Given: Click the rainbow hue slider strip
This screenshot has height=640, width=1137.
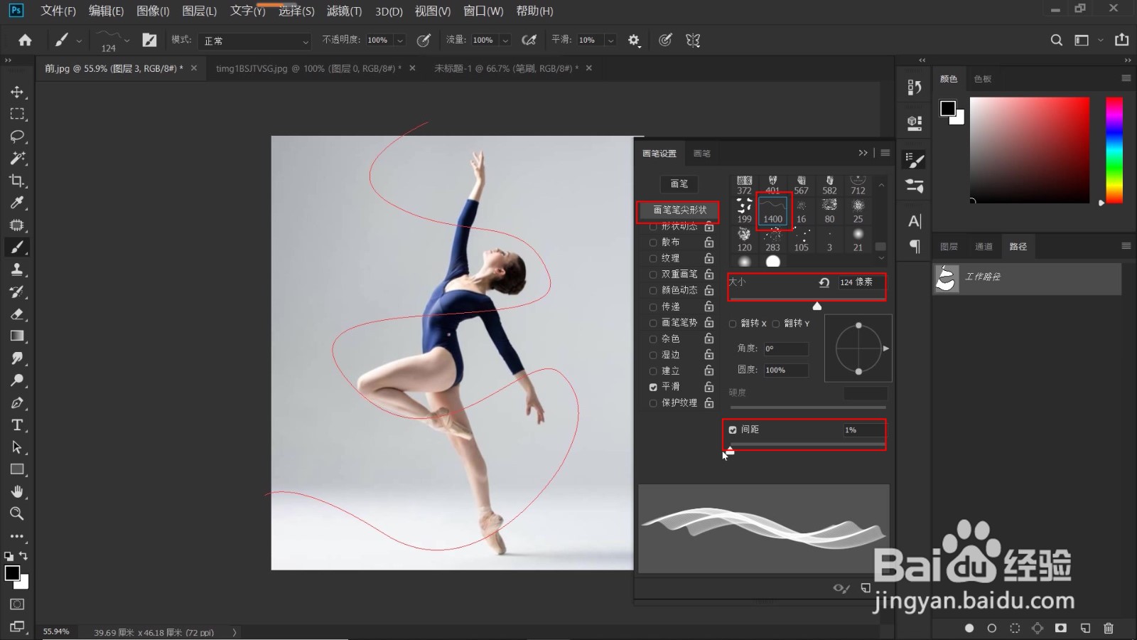Looking at the screenshot, I should click(1114, 150).
